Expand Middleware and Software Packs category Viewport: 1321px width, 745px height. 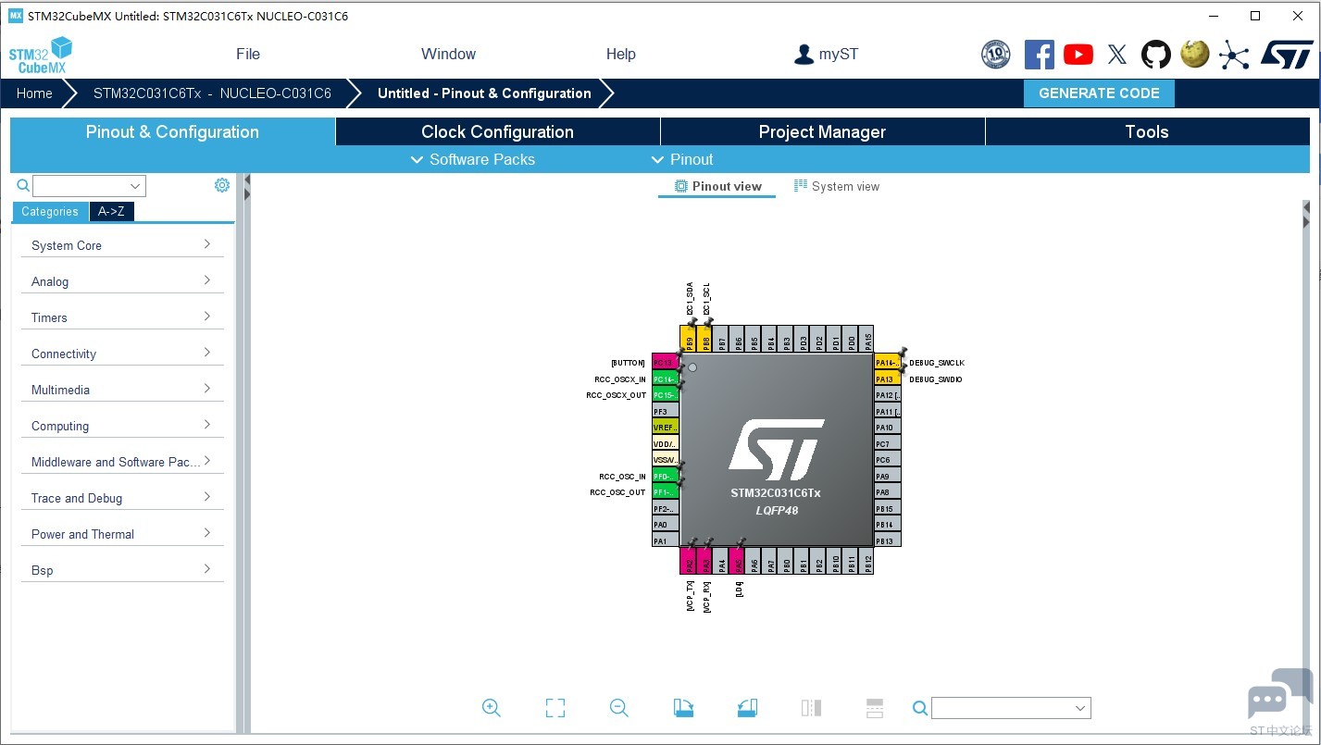point(122,462)
